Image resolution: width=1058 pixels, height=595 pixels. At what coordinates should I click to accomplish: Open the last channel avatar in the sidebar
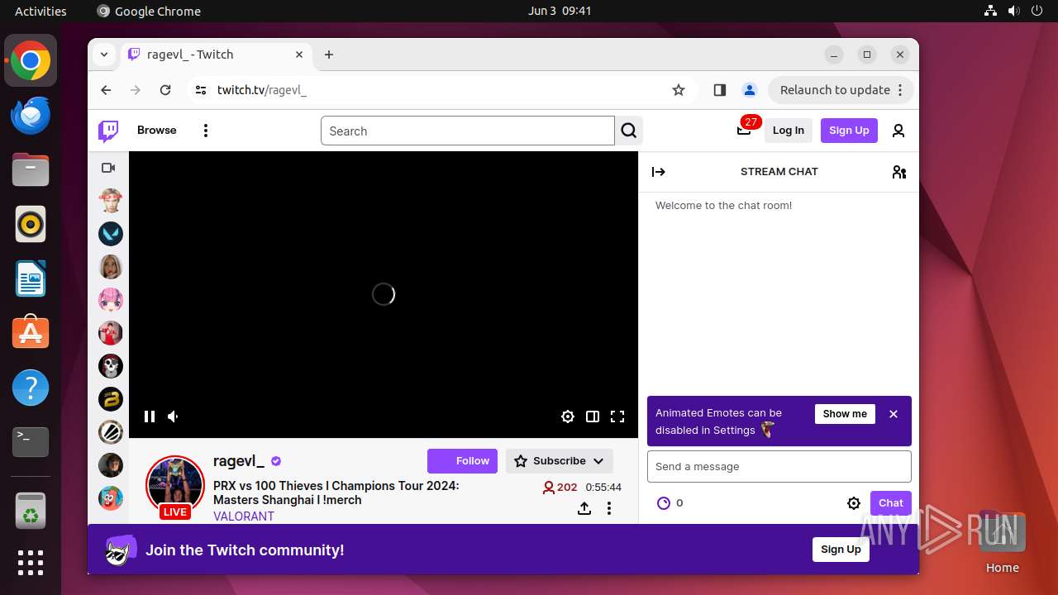point(111,498)
